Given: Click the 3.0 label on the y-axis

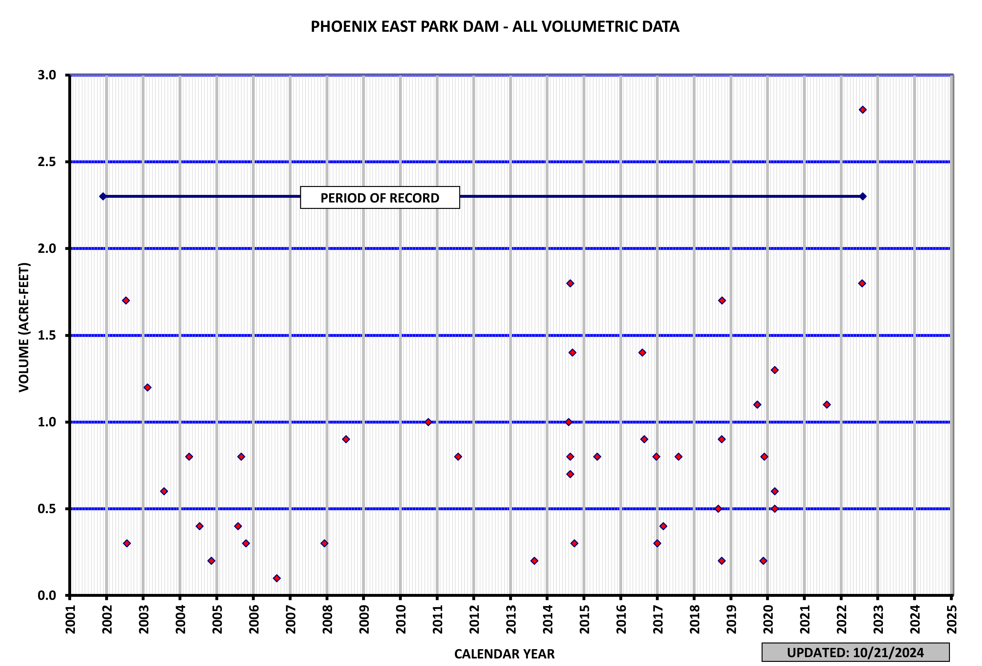Looking at the screenshot, I should (x=47, y=75).
